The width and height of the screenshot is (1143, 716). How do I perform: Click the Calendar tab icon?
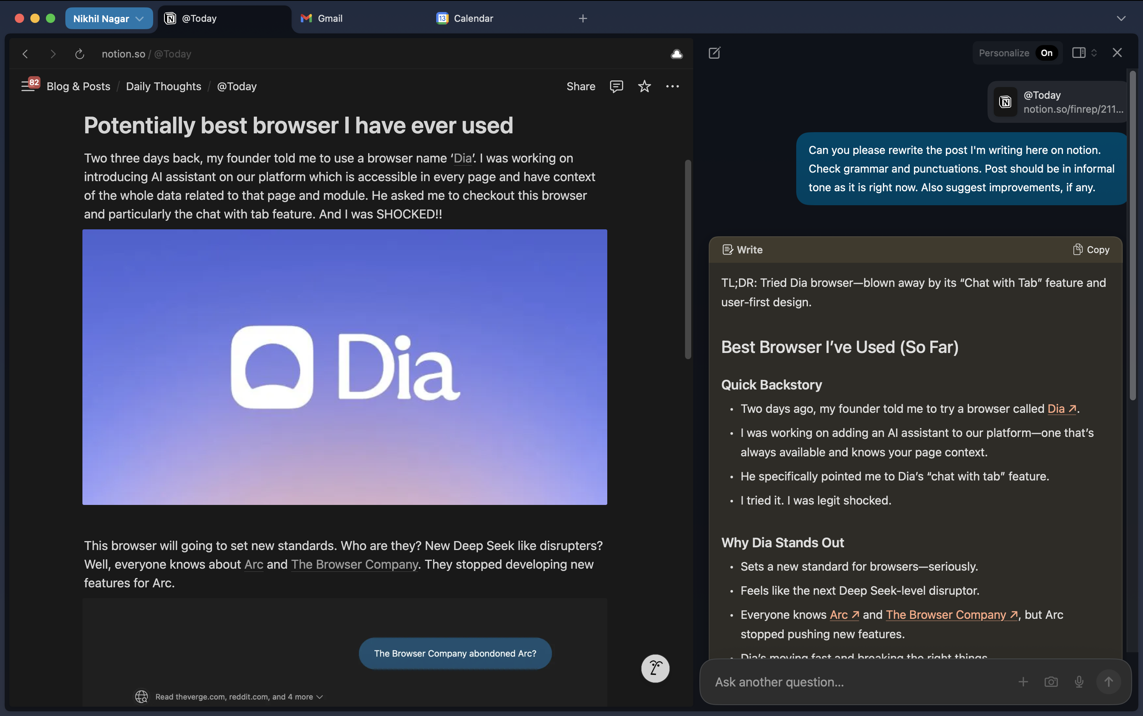[x=442, y=19]
